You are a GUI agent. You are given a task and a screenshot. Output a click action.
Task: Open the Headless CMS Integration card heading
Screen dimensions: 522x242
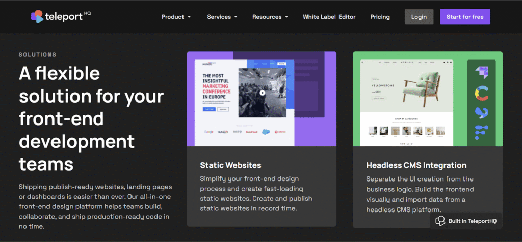(416, 165)
